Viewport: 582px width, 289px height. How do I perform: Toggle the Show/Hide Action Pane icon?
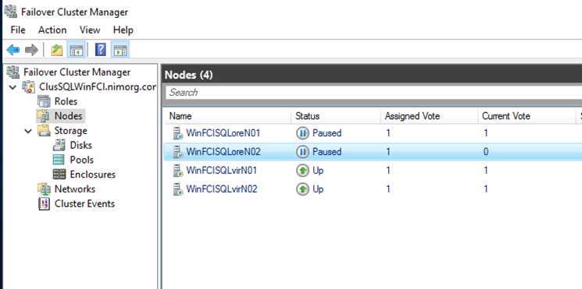120,50
